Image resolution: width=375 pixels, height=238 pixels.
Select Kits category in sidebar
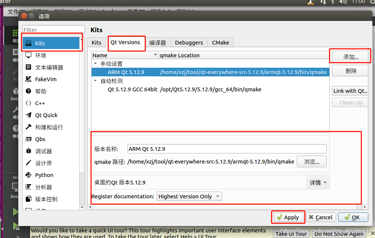[x=51, y=43]
